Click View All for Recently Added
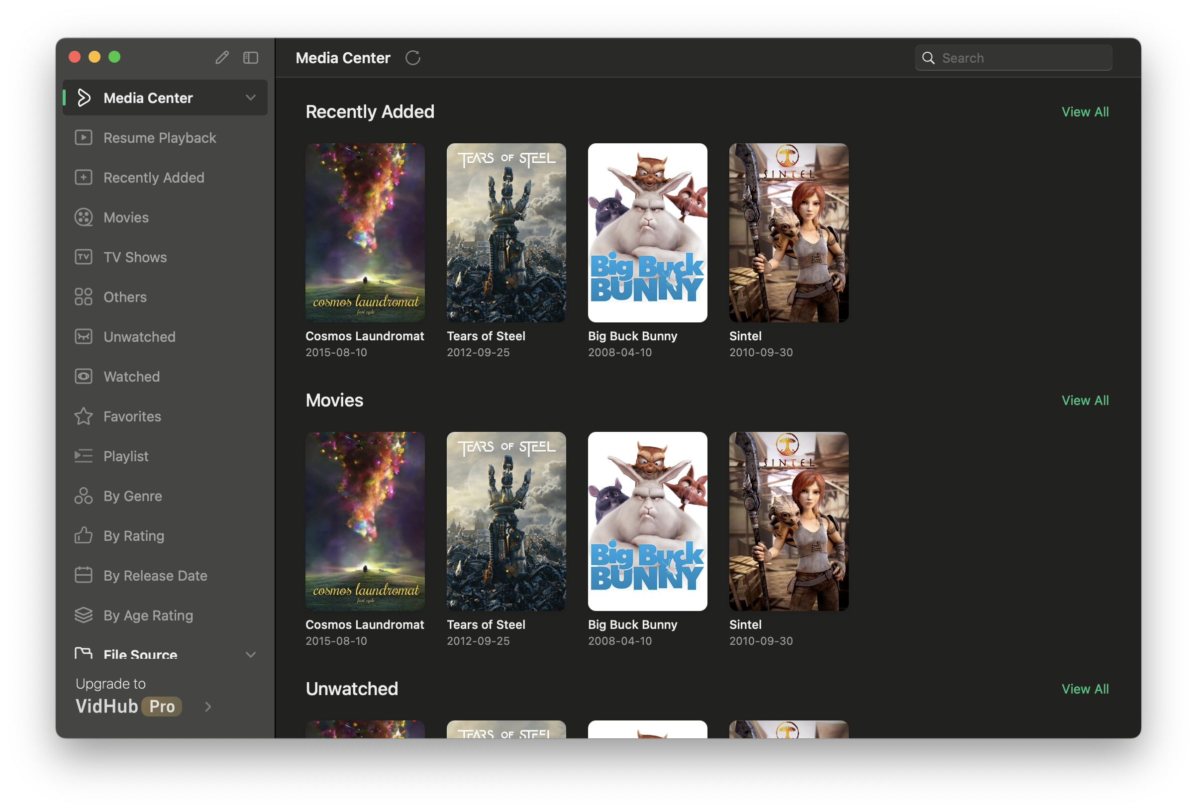 click(x=1085, y=111)
